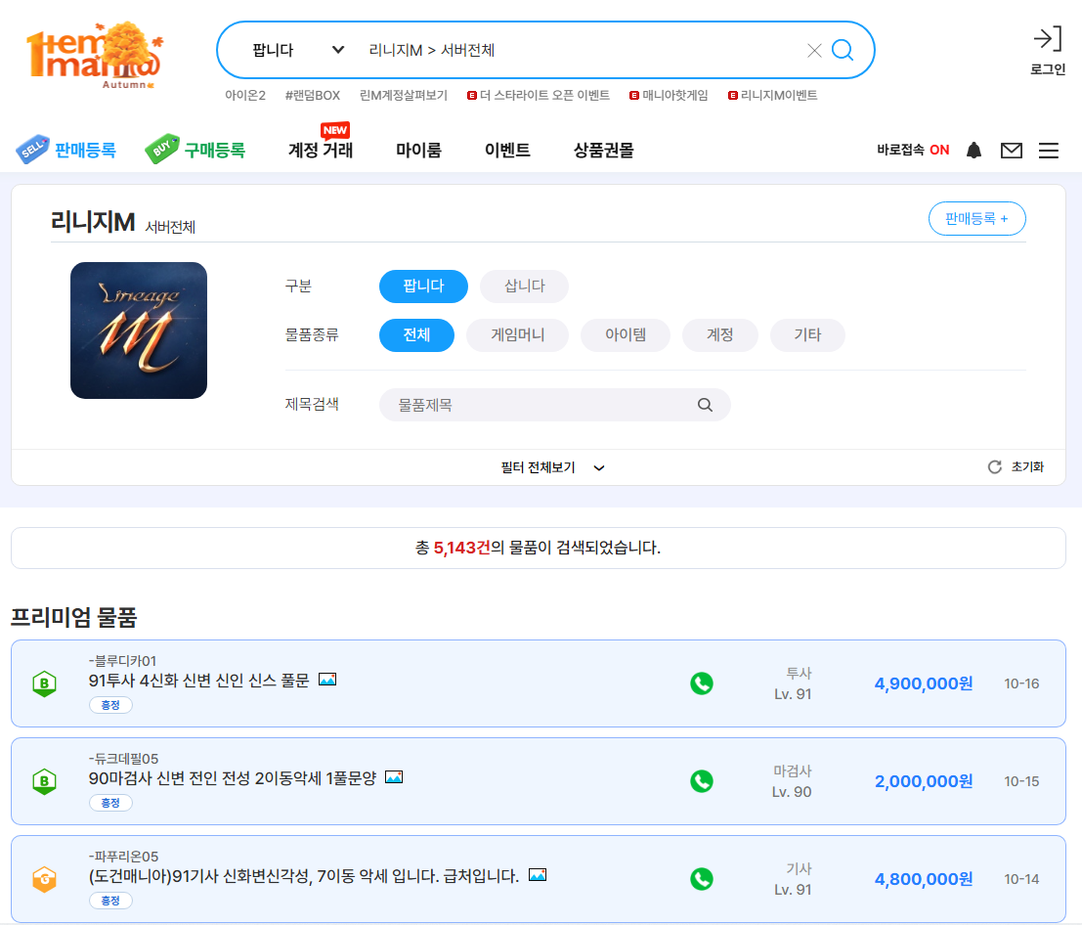
Task: Open listing 90마검사 신변 전인 전성 2이동악세 1풀문양
Action: point(233,778)
